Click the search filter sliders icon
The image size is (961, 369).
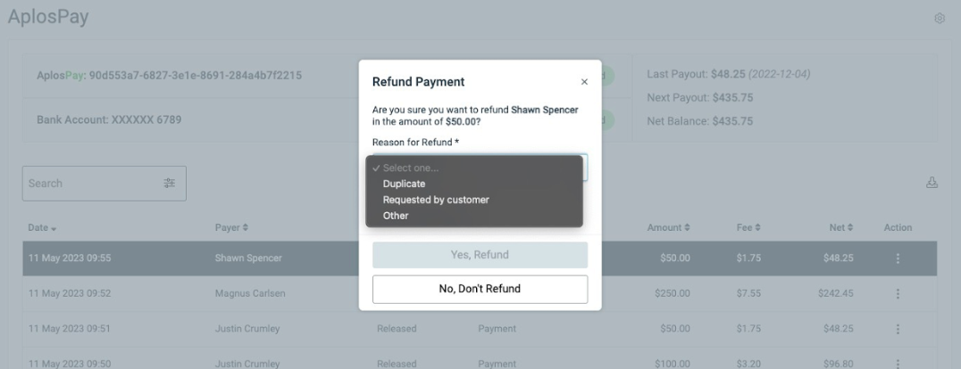pos(170,183)
